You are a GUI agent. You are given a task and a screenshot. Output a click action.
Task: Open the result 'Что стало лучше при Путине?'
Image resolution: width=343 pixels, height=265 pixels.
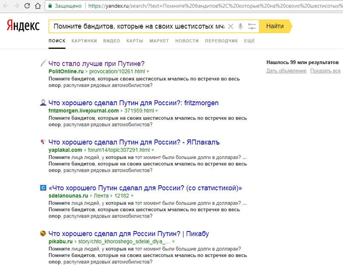tap(96, 64)
